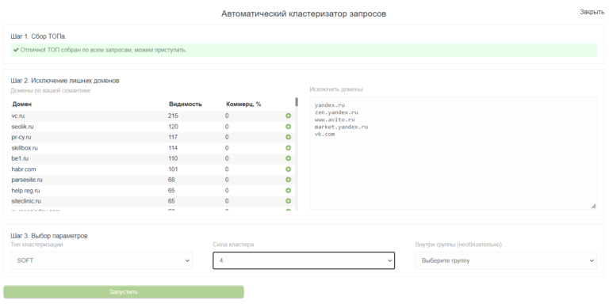Click www.avito.ru in the excluded domains list
This screenshot has width=609, height=304.
pos(335,120)
